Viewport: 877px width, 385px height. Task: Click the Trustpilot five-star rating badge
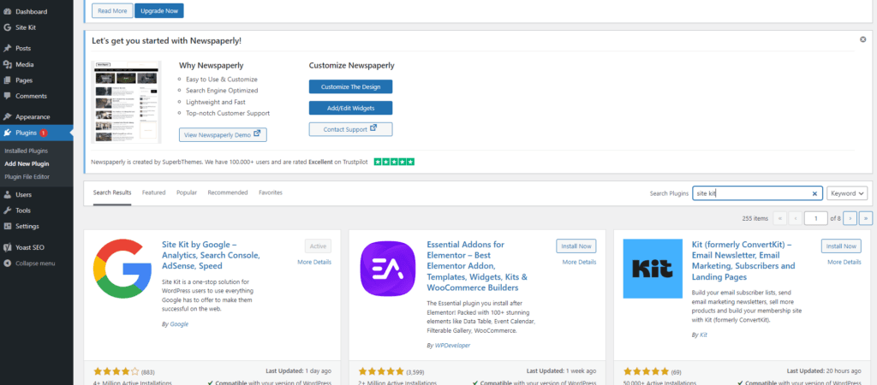tap(394, 162)
